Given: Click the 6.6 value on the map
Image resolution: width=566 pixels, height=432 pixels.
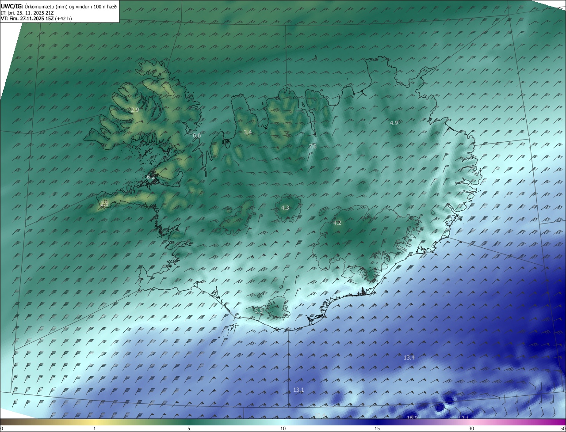Looking at the screenshot, I should [197, 136].
